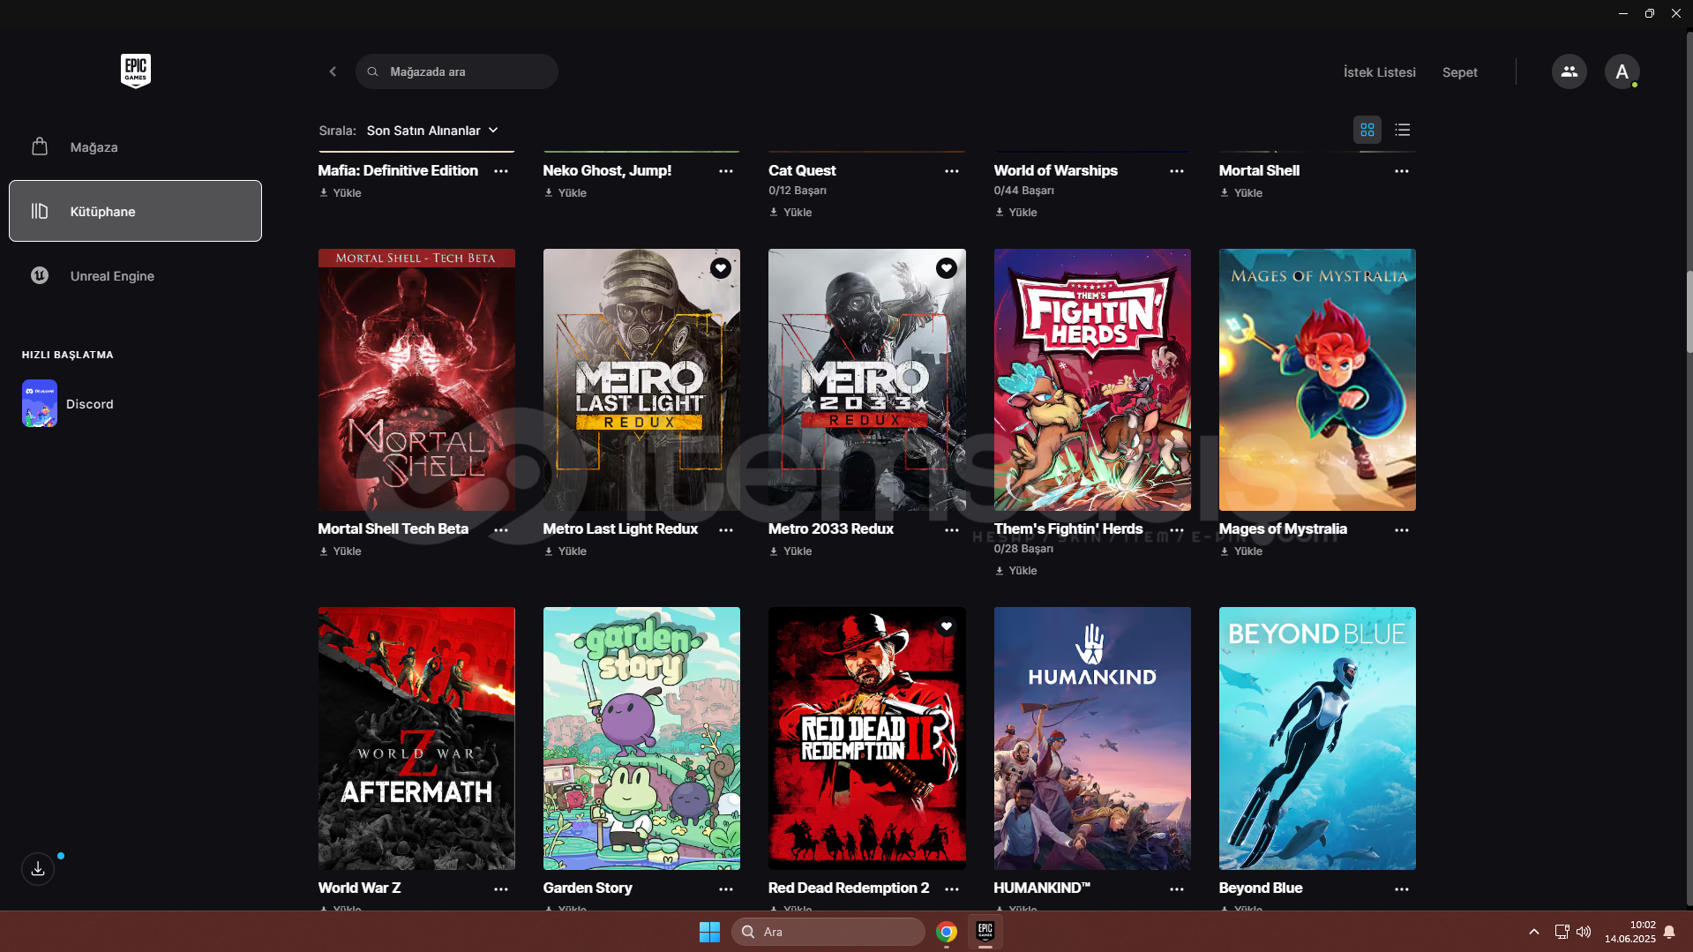Open options menu for Mortal Shell
The image size is (1693, 952).
coord(1401,171)
